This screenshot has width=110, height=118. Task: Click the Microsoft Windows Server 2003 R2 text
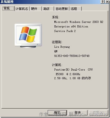point(79,22)
